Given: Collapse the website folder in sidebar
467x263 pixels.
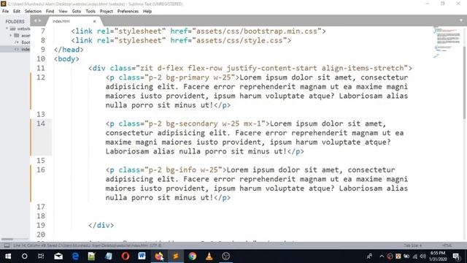Looking at the screenshot, I should pyautogui.click(x=7, y=28).
